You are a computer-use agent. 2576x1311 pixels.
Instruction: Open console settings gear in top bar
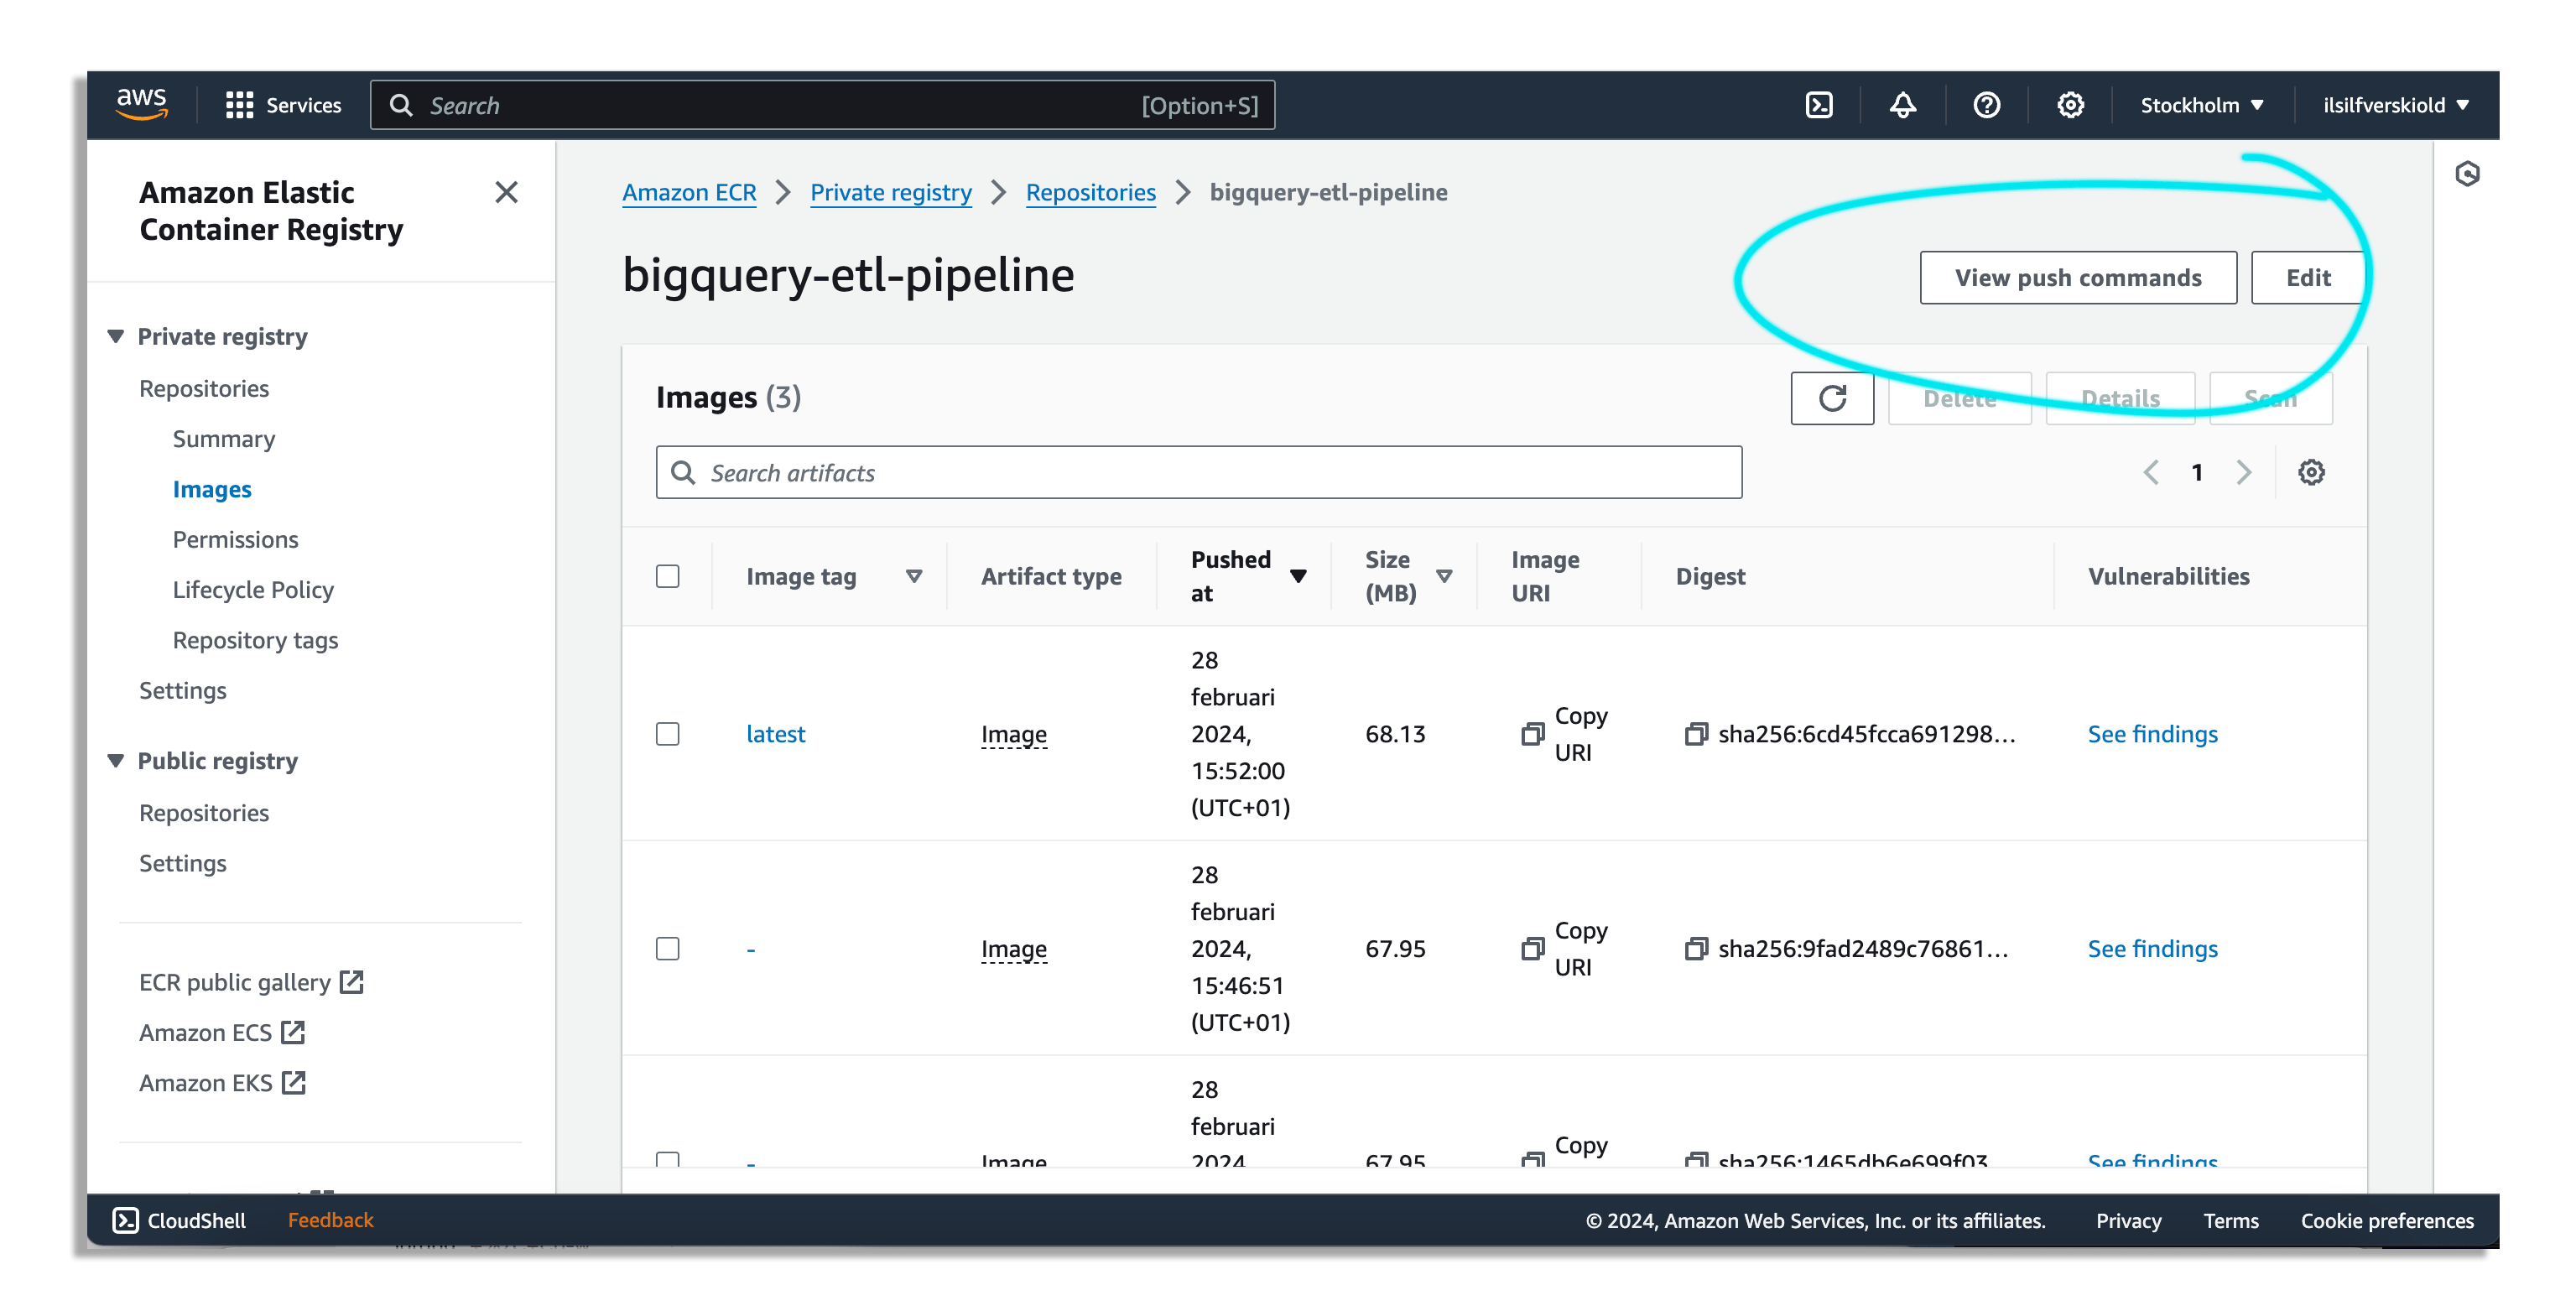[2070, 105]
